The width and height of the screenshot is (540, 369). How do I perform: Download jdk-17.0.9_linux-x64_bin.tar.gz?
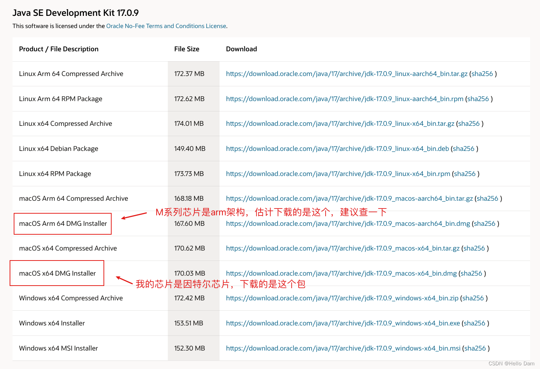[x=340, y=124]
